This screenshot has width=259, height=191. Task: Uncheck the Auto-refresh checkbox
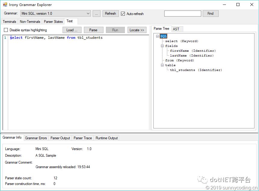pos(123,14)
